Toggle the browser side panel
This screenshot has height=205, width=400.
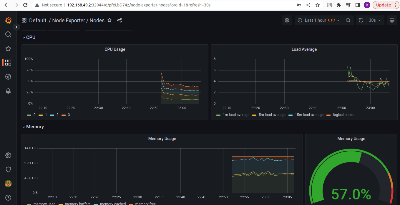coord(358,5)
